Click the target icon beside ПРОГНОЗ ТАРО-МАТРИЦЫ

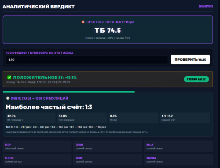83,22
